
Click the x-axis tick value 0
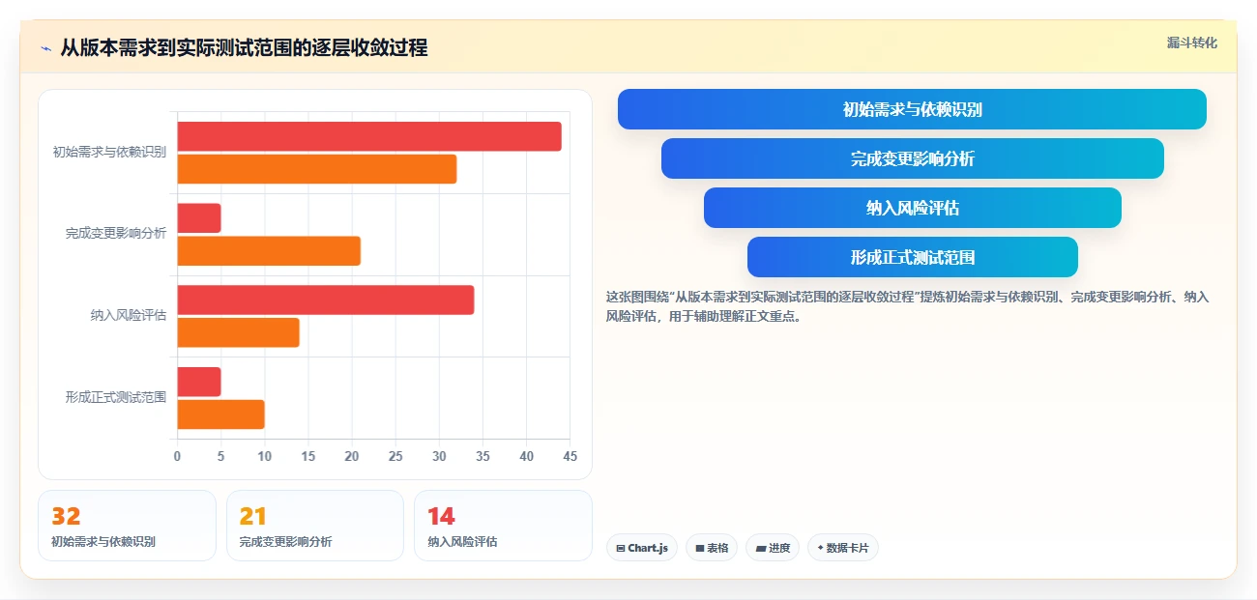click(x=177, y=456)
